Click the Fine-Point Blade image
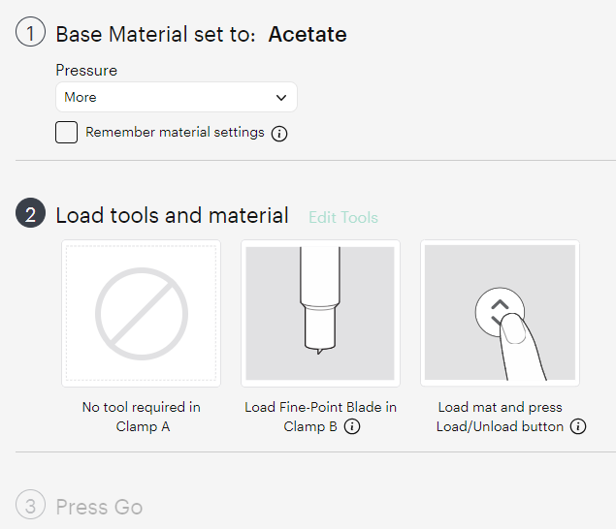Image resolution: width=616 pixels, height=529 pixels. point(320,314)
